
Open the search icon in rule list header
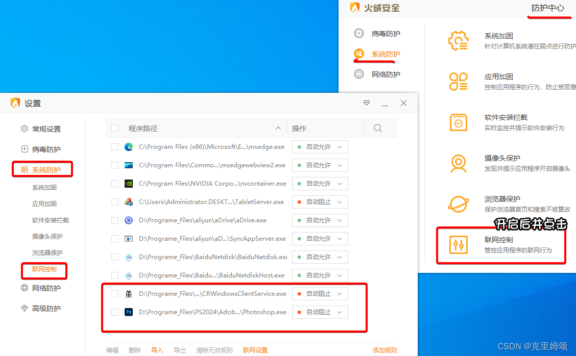click(378, 128)
